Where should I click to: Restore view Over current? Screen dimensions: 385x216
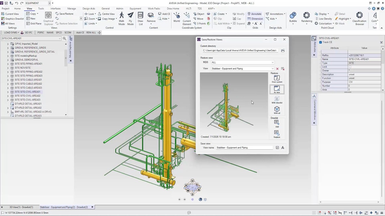[277, 79]
